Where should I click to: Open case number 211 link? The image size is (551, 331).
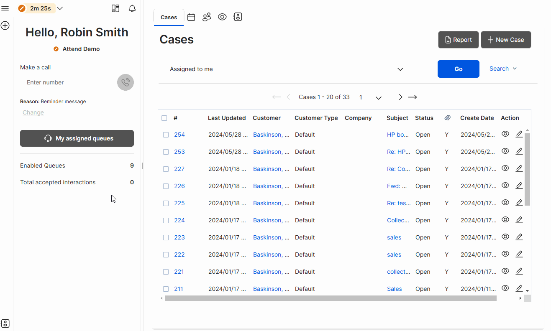pos(179,289)
